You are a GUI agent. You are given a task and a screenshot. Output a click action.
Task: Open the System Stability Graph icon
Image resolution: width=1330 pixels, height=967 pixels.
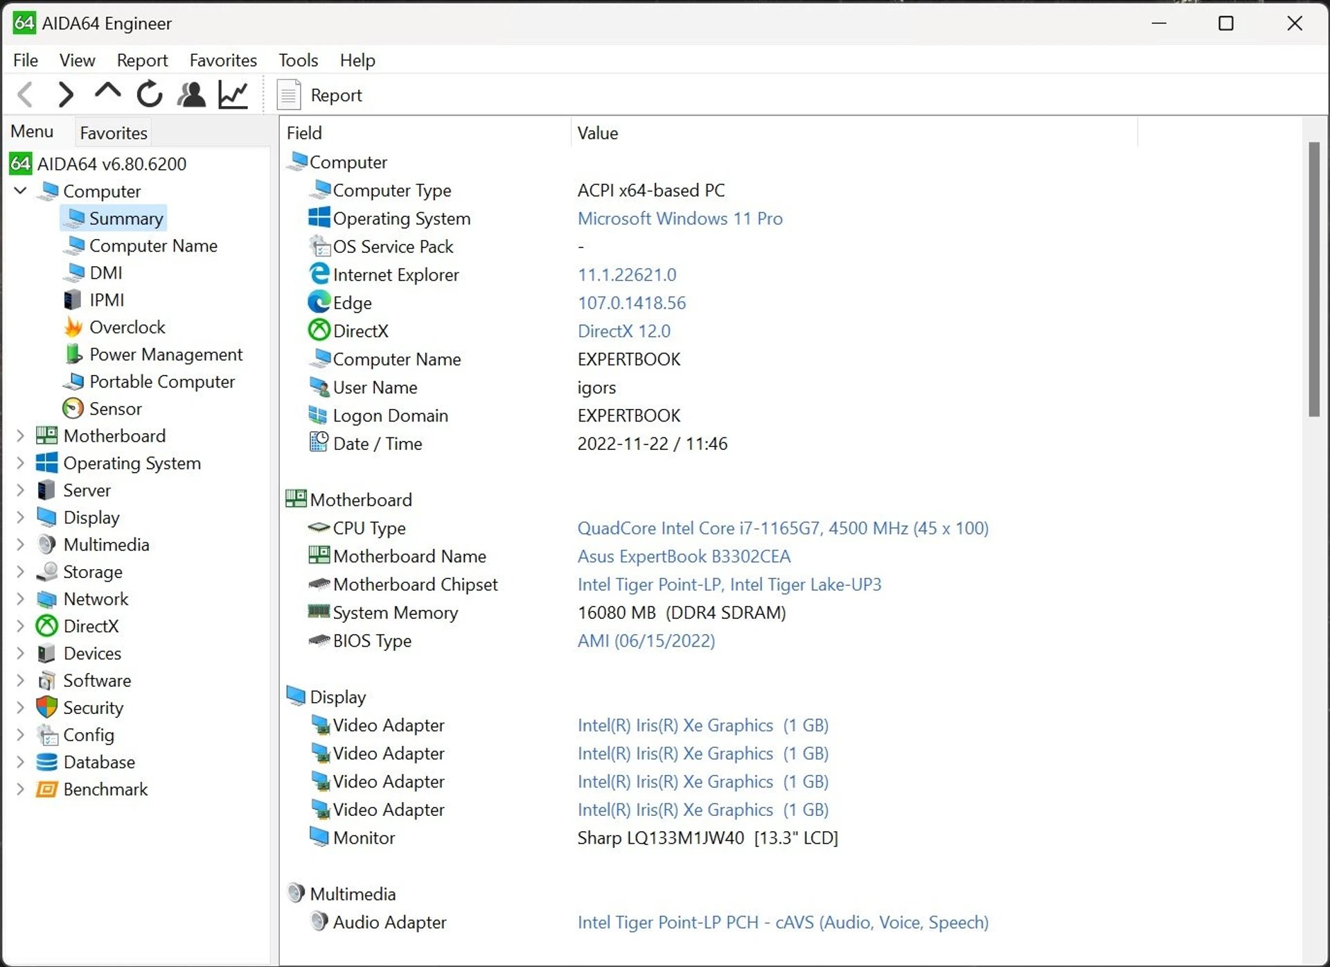point(233,94)
